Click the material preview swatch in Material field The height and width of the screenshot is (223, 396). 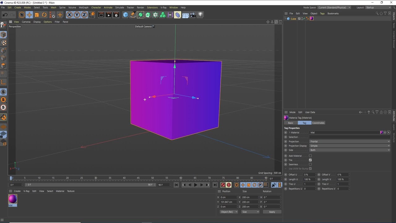pos(381,133)
